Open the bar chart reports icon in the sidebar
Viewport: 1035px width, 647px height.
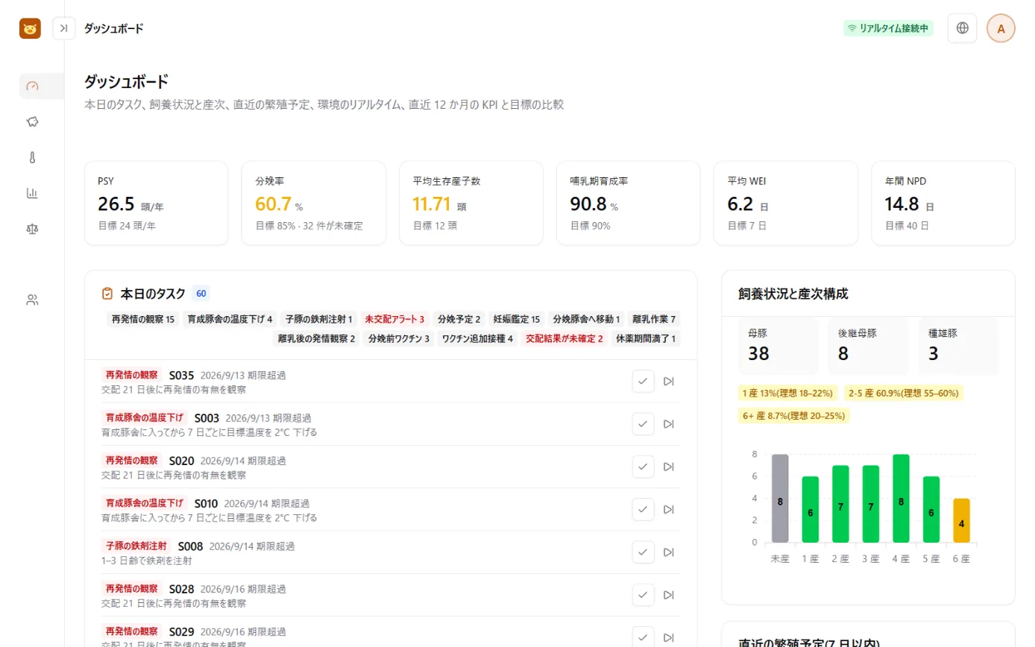(32, 193)
